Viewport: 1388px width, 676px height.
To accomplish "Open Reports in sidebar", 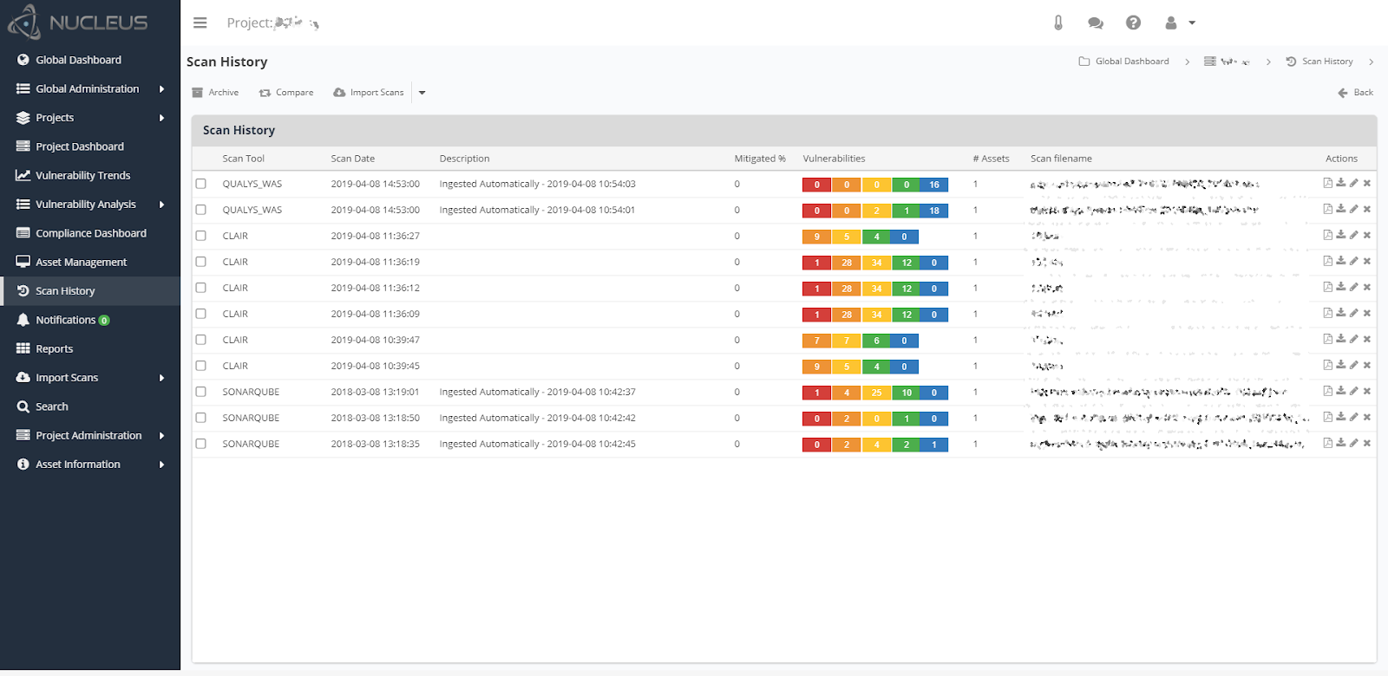I will point(90,348).
